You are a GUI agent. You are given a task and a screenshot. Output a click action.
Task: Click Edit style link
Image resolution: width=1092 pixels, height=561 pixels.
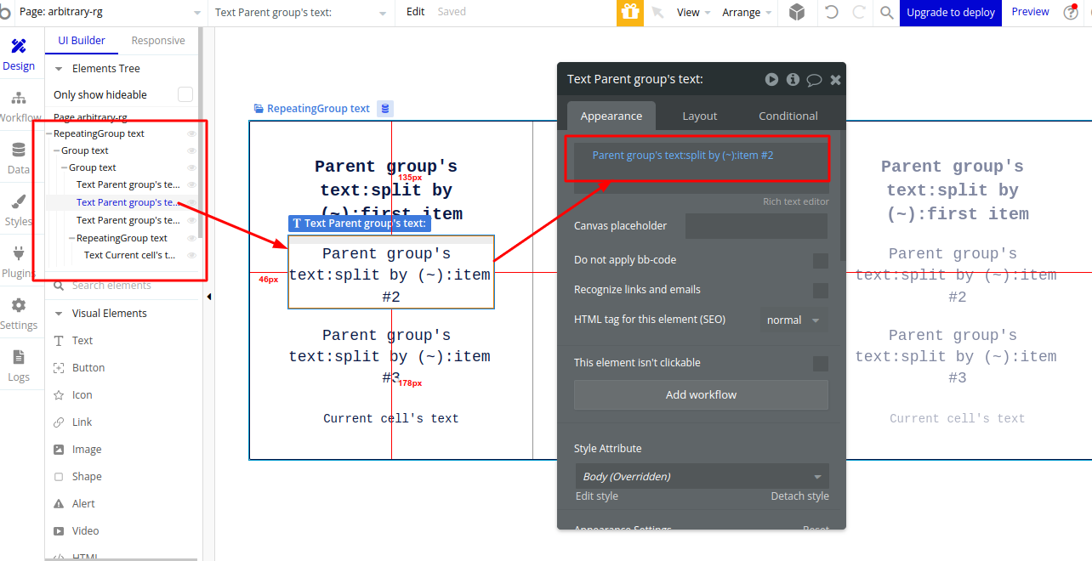coord(597,496)
